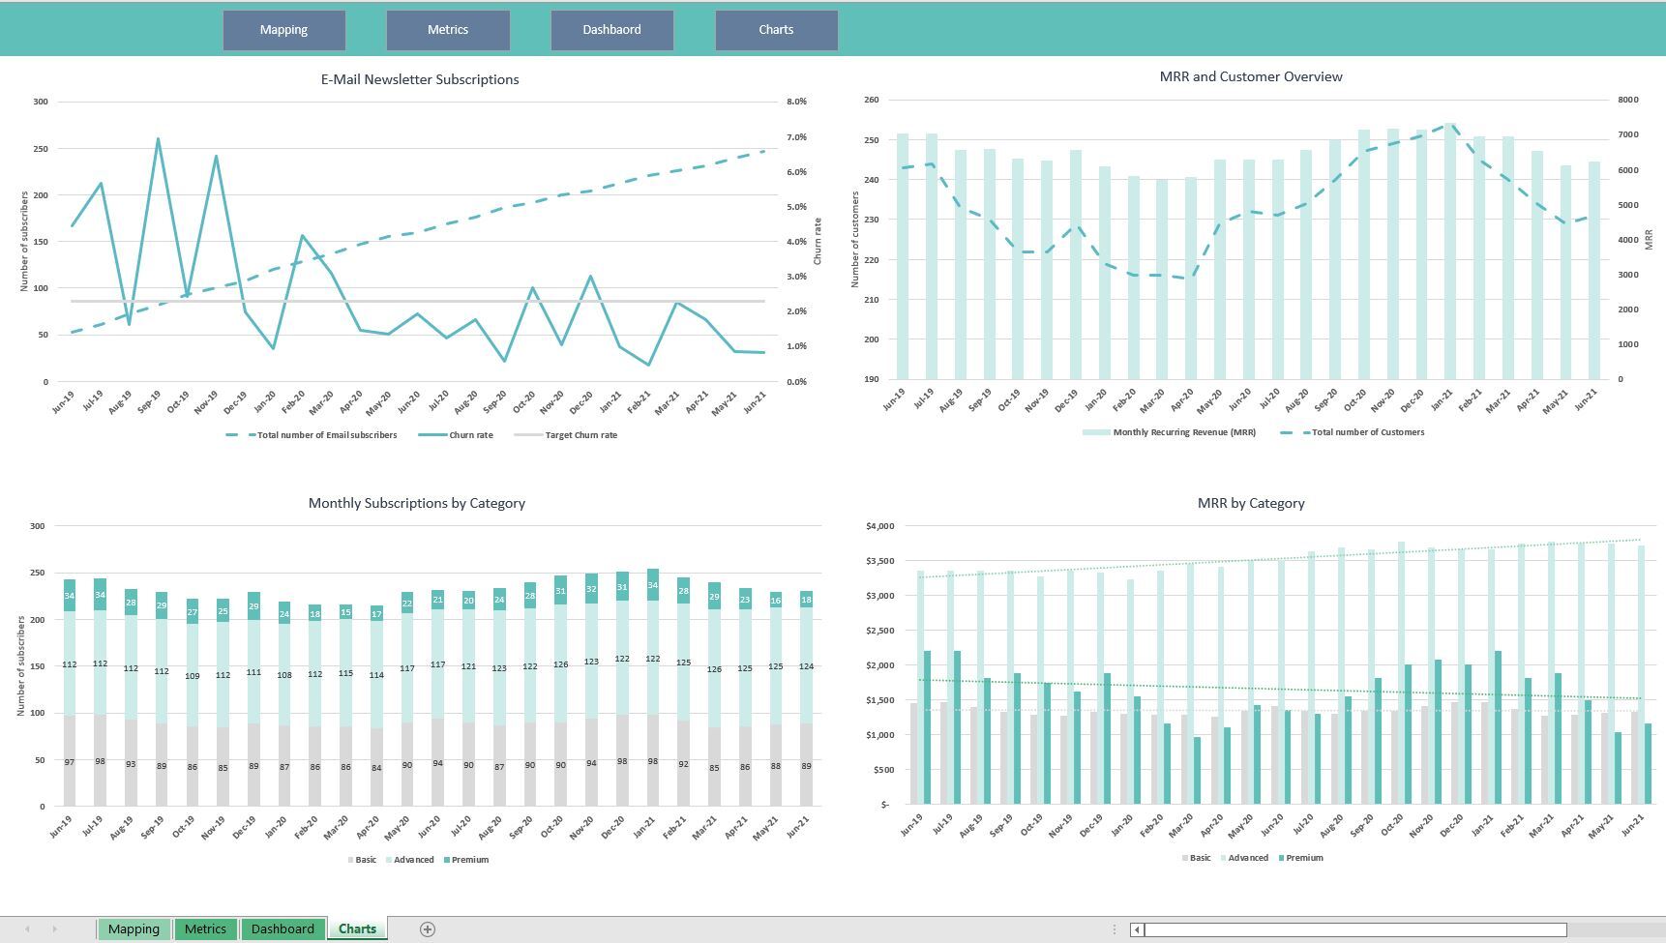This screenshot has width=1666, height=943.
Task: Click the Charts navigation button
Action: (776, 30)
